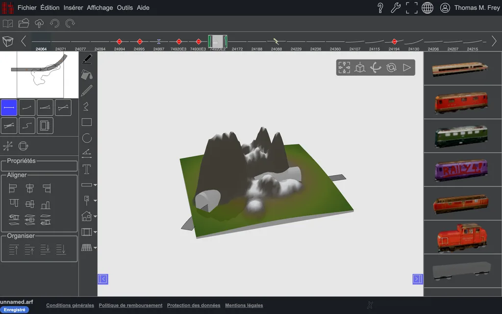Viewport: 502px width, 314px height.
Task: Click the help question mark icon
Action: click(380, 8)
